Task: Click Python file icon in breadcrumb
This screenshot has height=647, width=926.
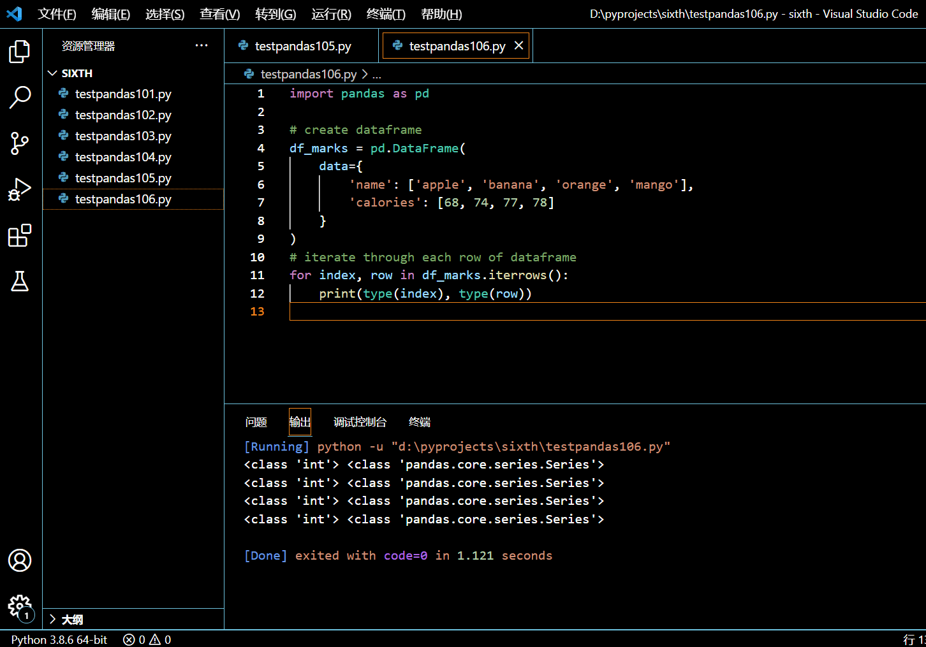Action: 249,74
